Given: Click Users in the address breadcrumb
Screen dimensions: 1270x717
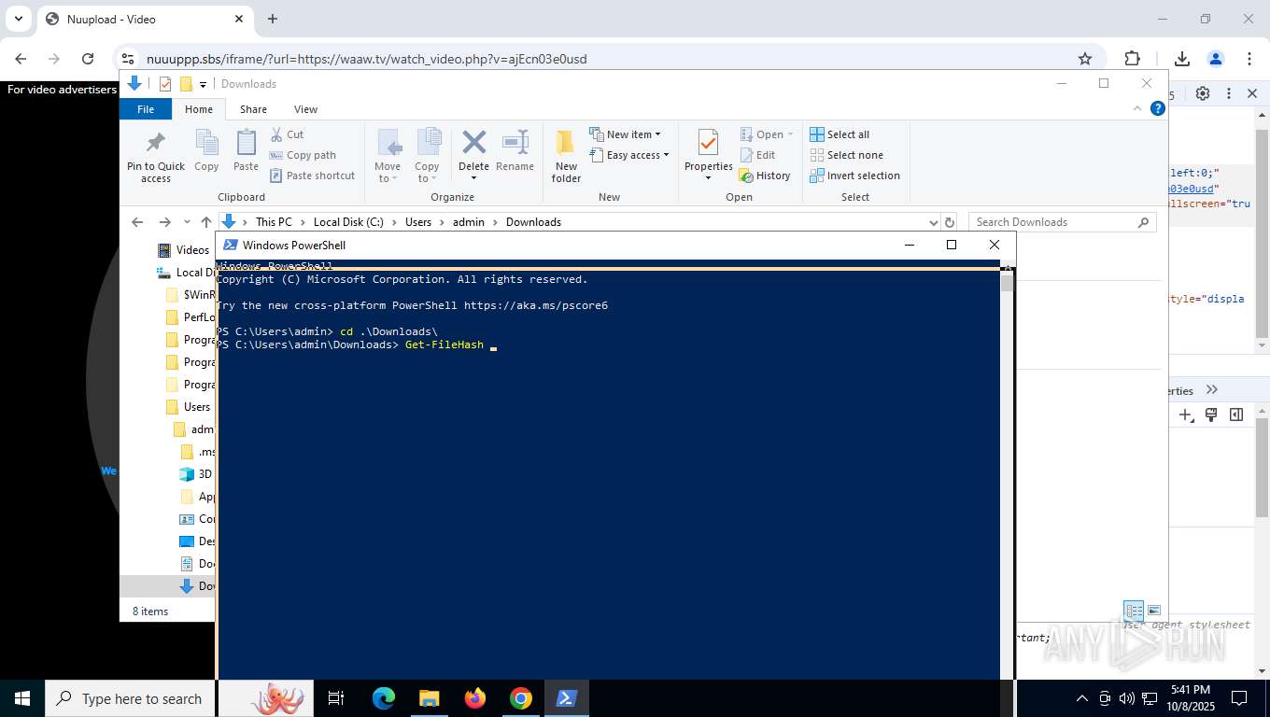Looking at the screenshot, I should tap(418, 222).
